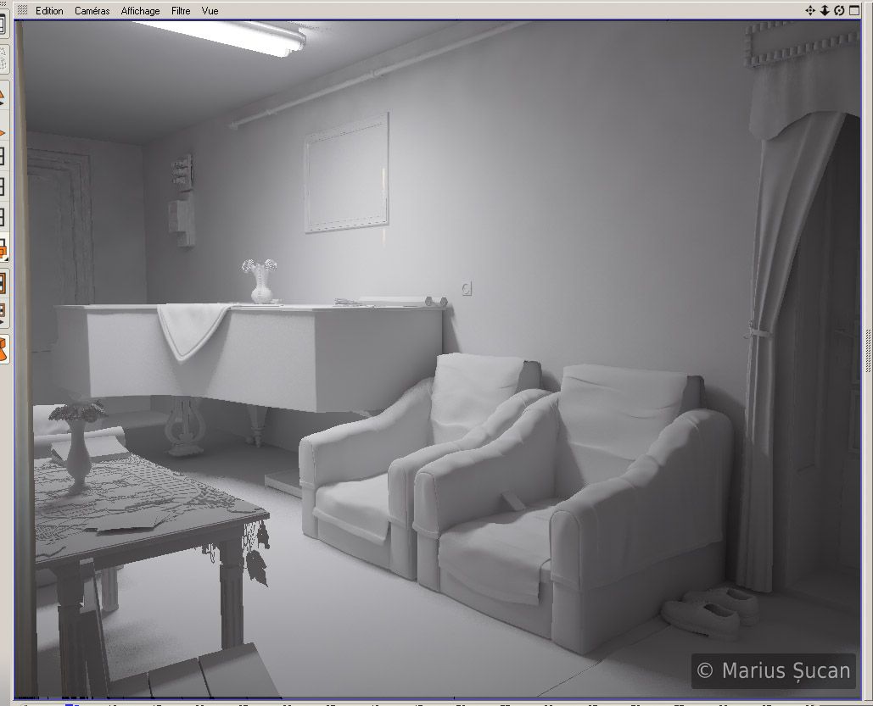Open the Caméras menu
Viewport: 873px width, 706px height.
pos(92,11)
